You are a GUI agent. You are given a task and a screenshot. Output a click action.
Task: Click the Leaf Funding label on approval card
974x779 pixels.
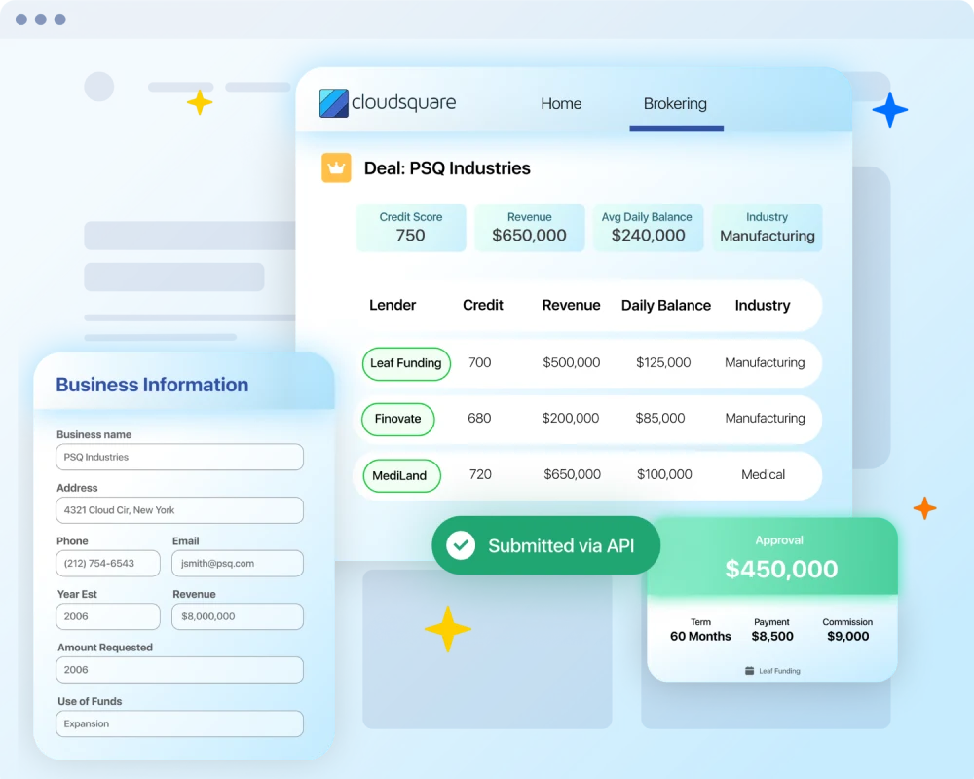click(x=779, y=671)
